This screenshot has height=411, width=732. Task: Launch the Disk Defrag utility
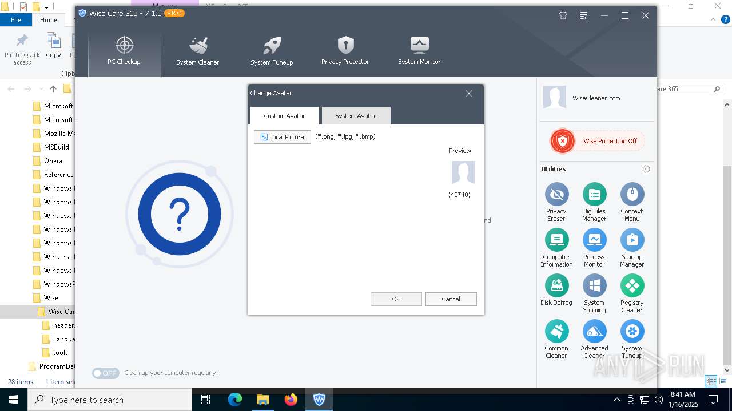point(556,290)
